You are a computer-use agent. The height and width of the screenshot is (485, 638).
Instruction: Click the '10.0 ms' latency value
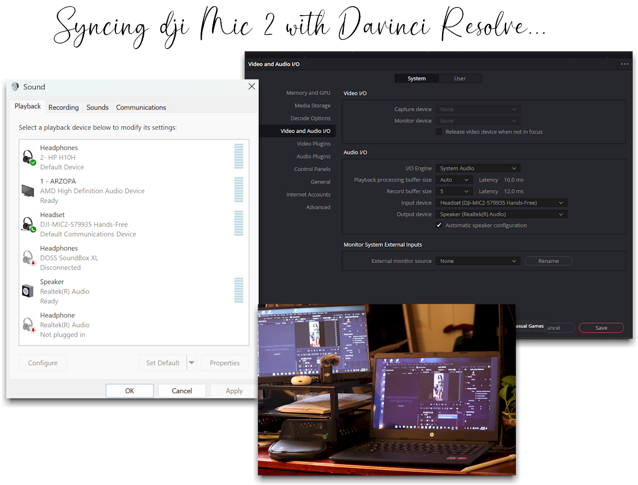[514, 180]
